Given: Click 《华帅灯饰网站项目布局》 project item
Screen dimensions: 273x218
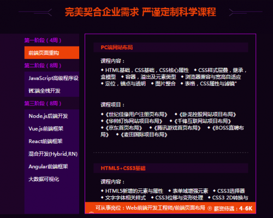Looking at the screenshot, I should click(134, 121).
